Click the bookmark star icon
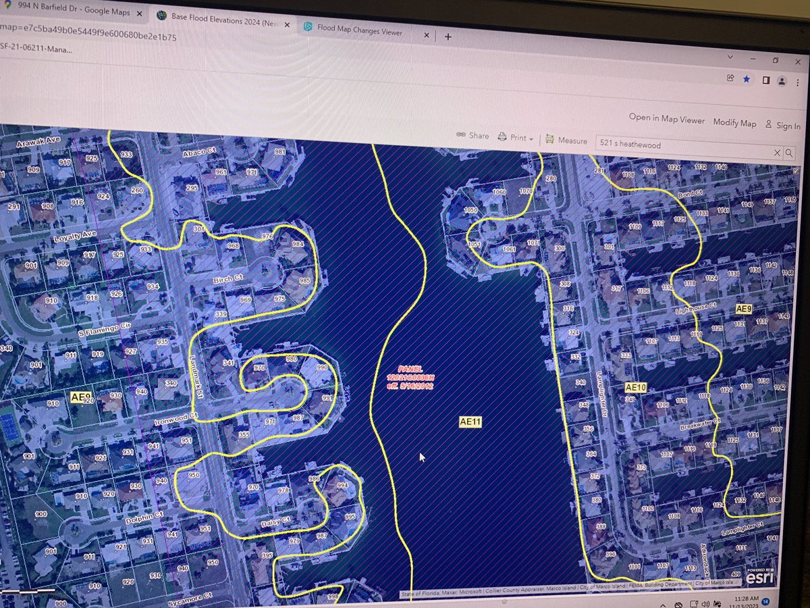Screen dimensions: 810x608 tap(747, 78)
